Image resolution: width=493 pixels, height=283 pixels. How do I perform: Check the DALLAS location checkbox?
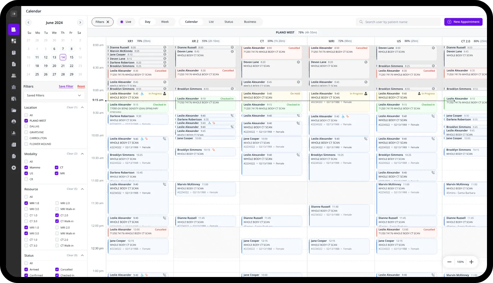pyautogui.click(x=26, y=126)
